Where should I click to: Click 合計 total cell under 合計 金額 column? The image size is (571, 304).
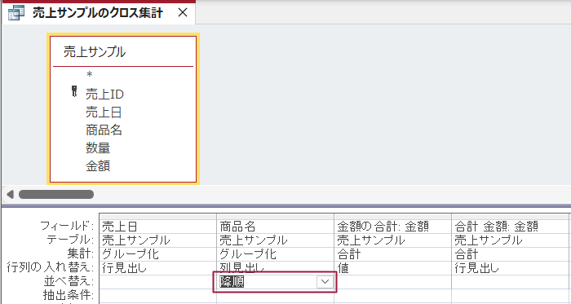[511, 254]
